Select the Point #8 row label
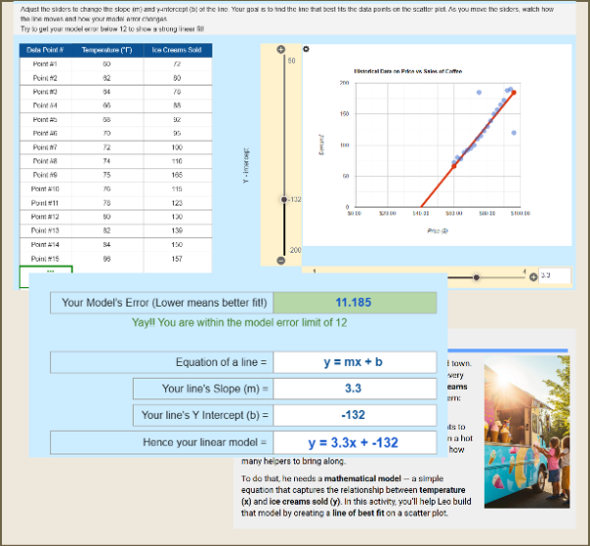The height and width of the screenshot is (546, 590). pos(45,161)
